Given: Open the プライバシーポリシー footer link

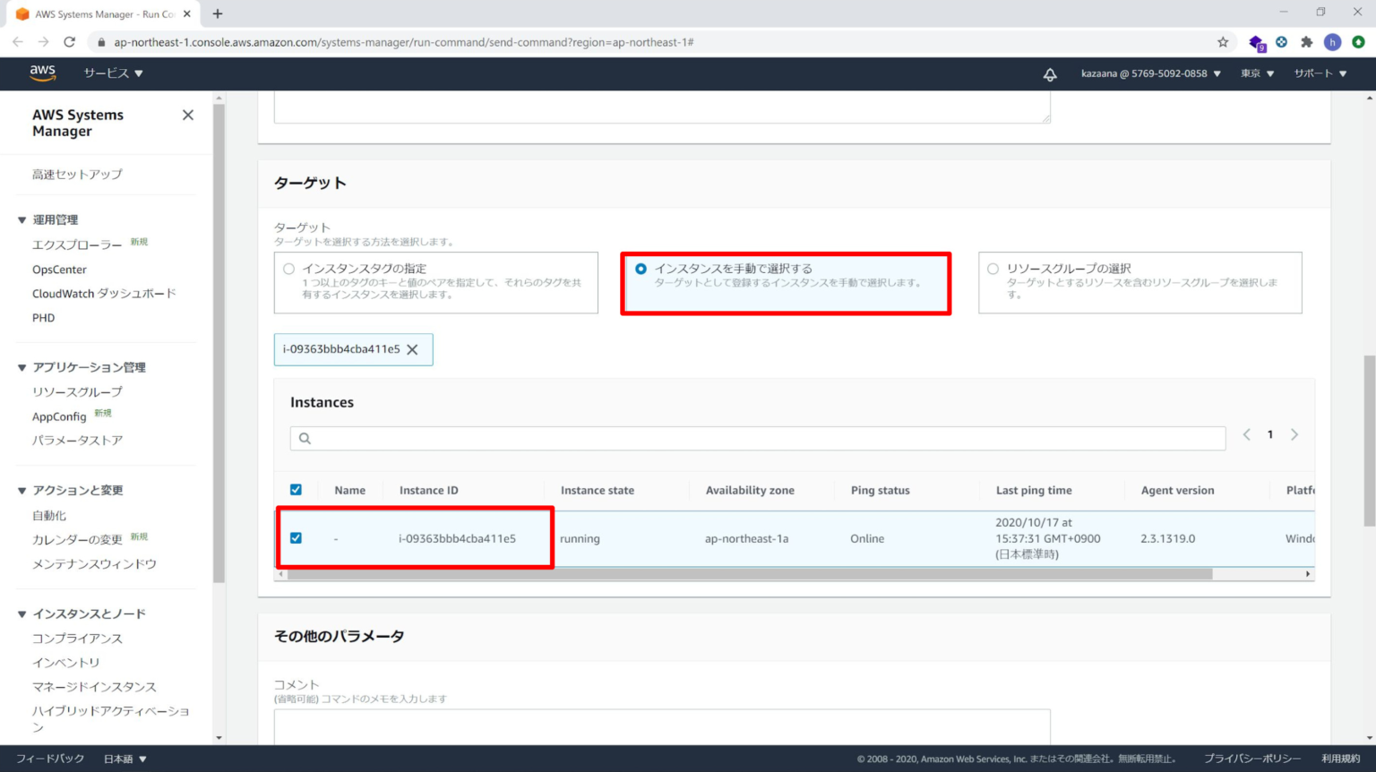Looking at the screenshot, I should coord(1251,758).
